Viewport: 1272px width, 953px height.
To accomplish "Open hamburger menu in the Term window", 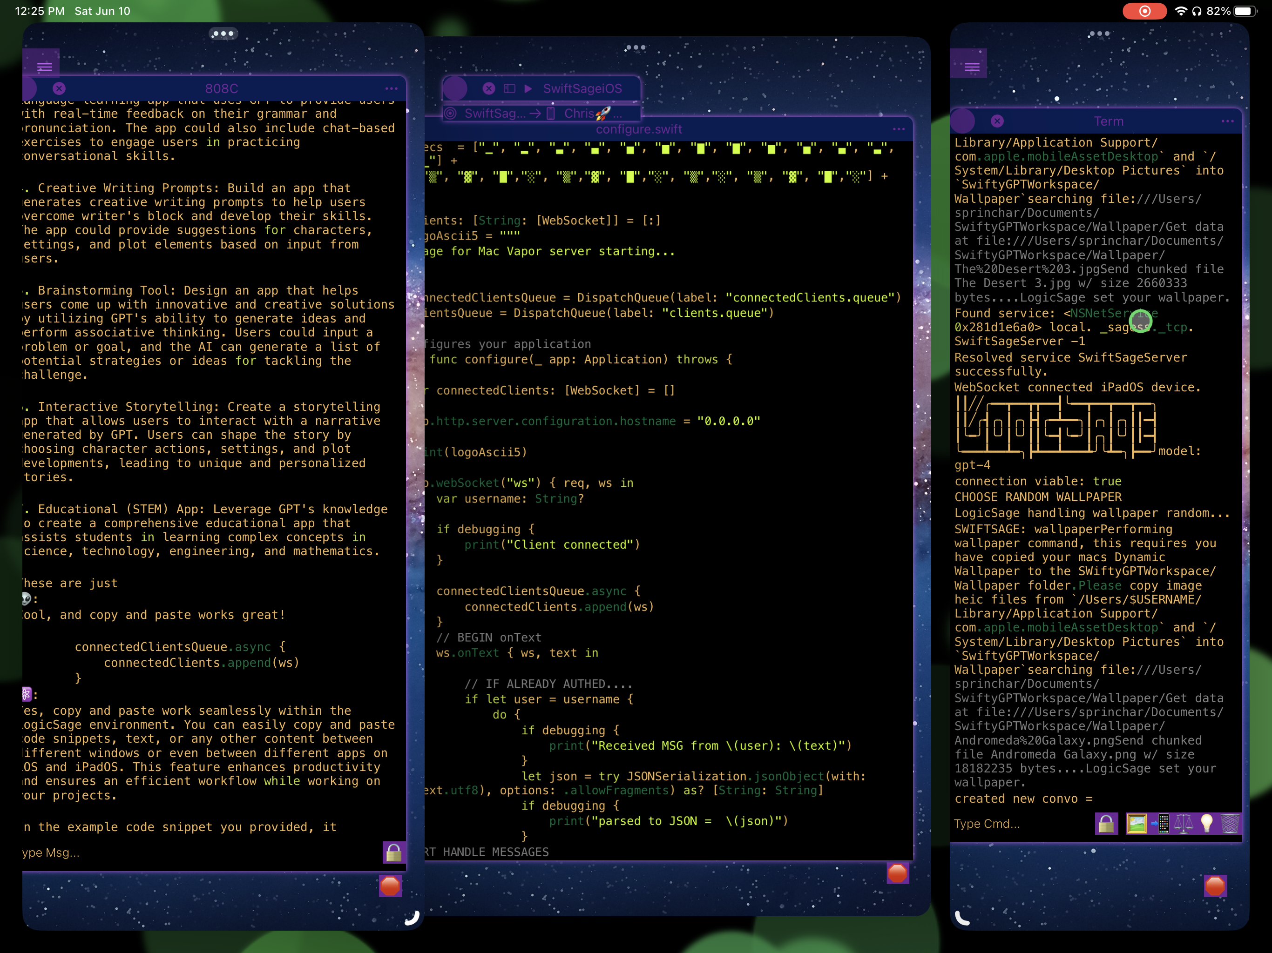I will point(972,67).
